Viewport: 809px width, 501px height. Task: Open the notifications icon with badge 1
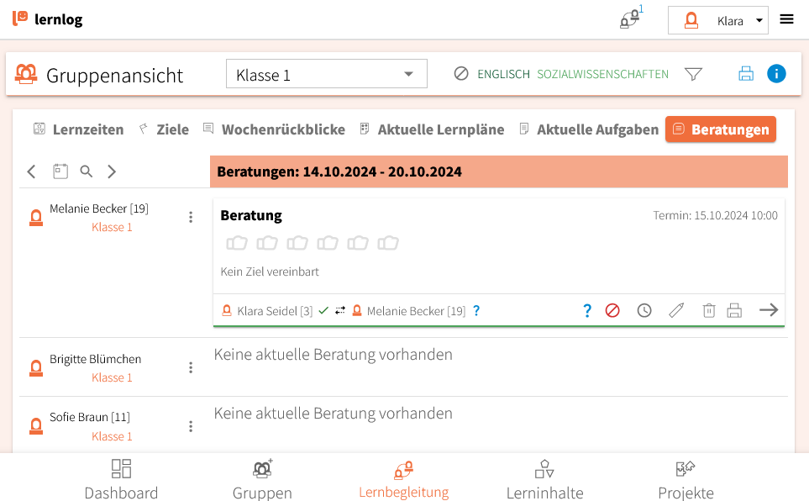[631, 18]
